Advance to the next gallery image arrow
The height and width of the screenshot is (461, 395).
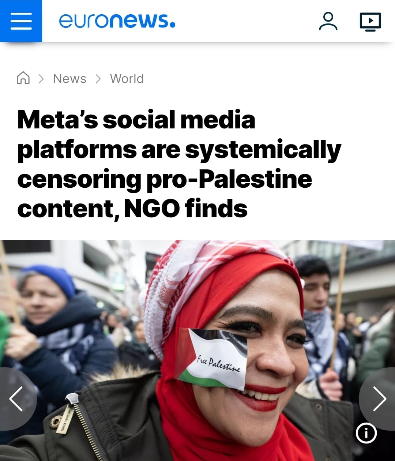(379, 399)
